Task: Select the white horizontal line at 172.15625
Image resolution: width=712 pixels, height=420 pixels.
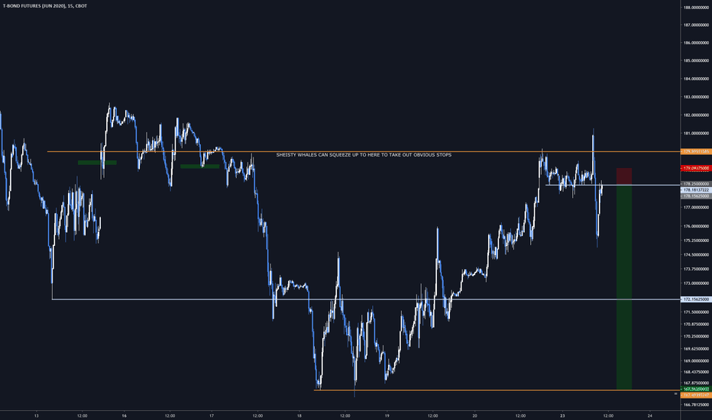Action: (366, 299)
